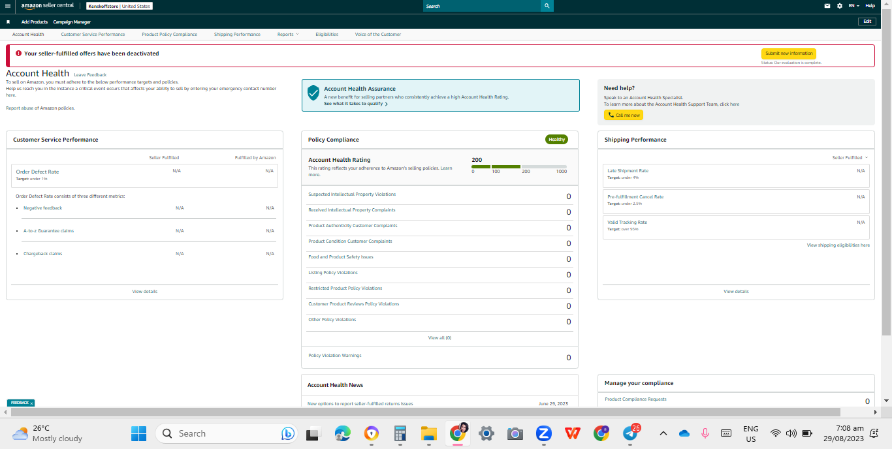This screenshot has width=892, height=449.
Task: Expand See what it takes to qualify
Action: tap(356, 104)
